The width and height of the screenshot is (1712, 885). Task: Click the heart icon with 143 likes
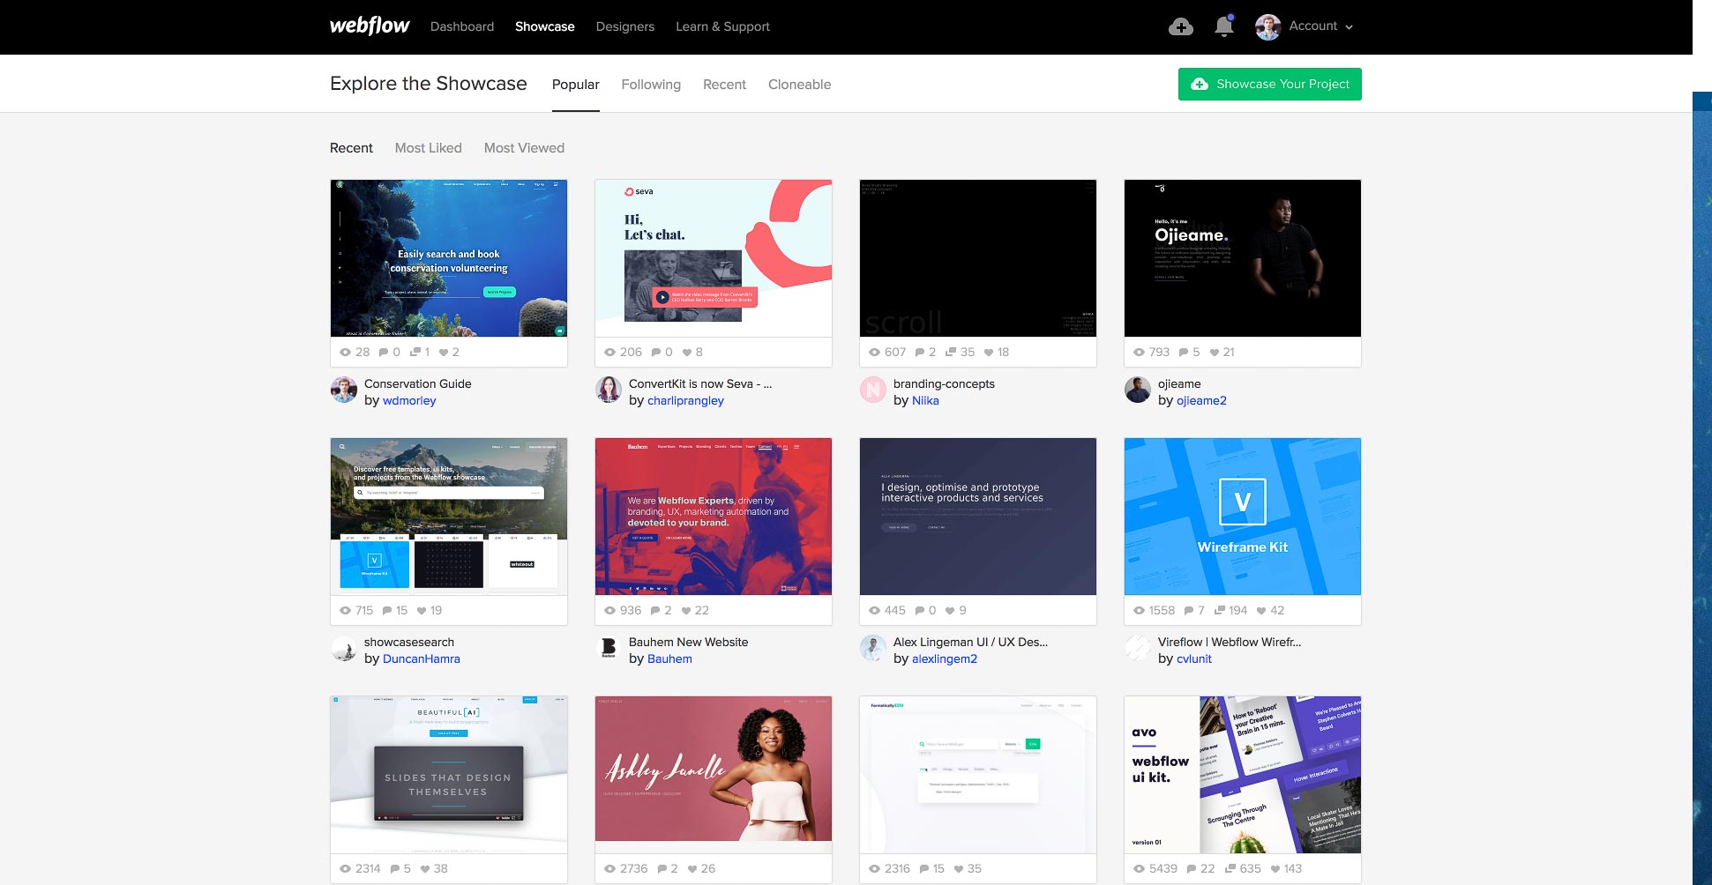point(1275,869)
